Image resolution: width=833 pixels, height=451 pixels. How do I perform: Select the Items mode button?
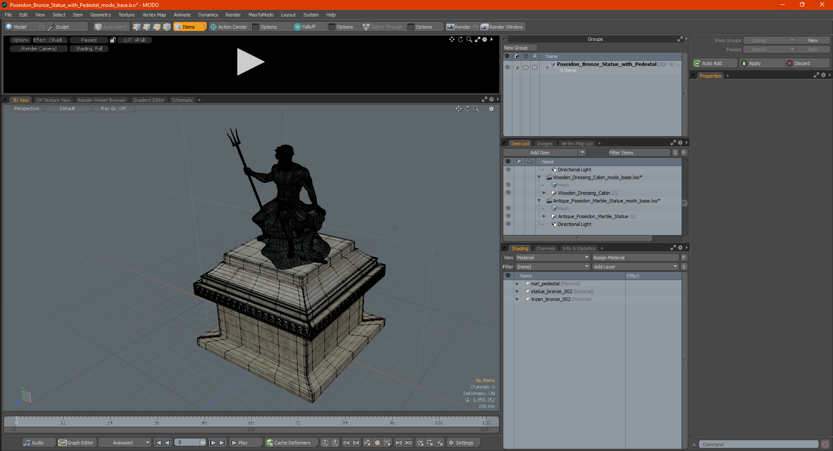[x=190, y=27]
